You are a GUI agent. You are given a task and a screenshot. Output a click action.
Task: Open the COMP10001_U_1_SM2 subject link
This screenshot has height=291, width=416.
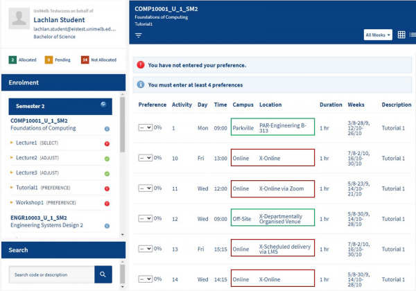(x=39, y=121)
